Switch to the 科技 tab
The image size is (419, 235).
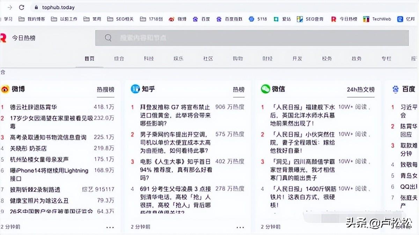(x=149, y=59)
